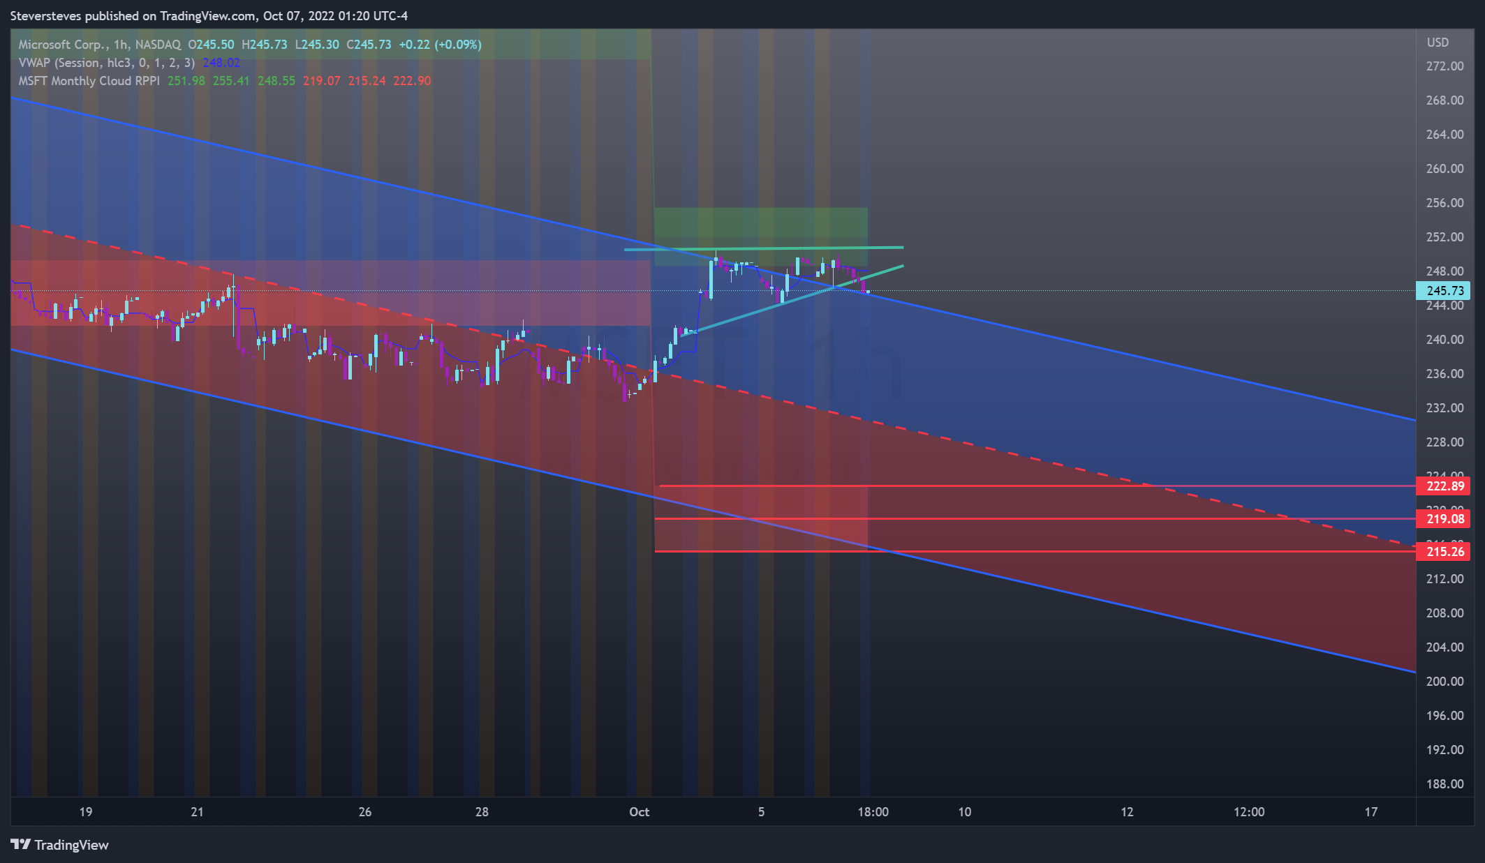Screen dimensions: 1485x863
Task: Click the red price label 222.89
Action: pos(1444,486)
